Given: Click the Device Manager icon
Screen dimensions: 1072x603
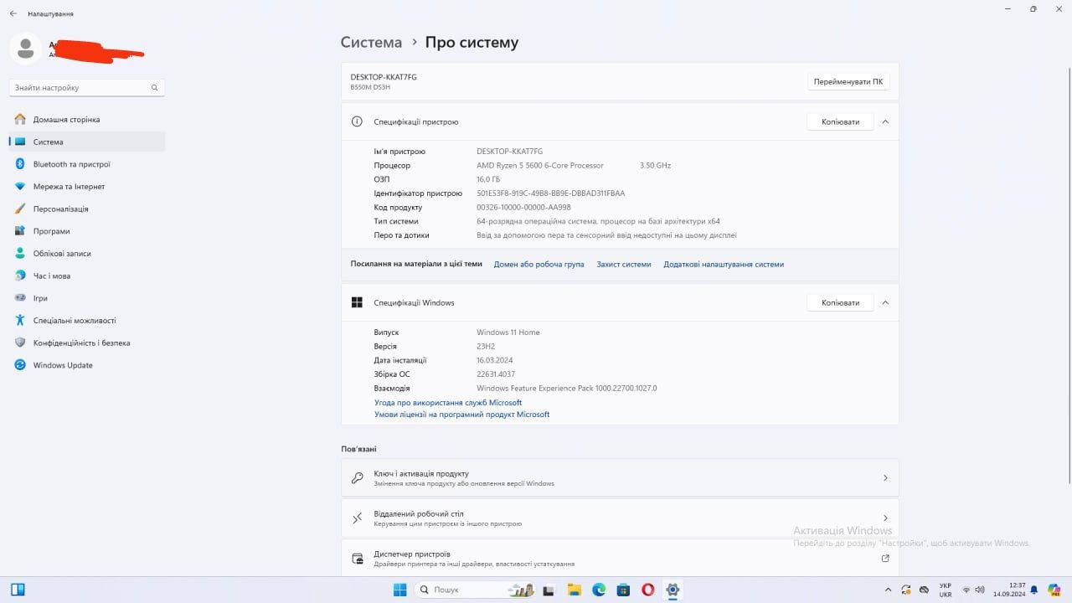Looking at the screenshot, I should tap(358, 559).
